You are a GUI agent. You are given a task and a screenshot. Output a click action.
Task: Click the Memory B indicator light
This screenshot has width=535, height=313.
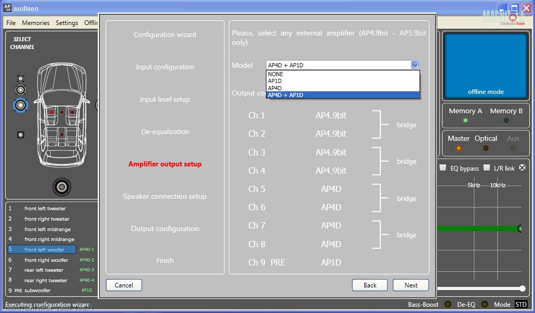(x=506, y=120)
